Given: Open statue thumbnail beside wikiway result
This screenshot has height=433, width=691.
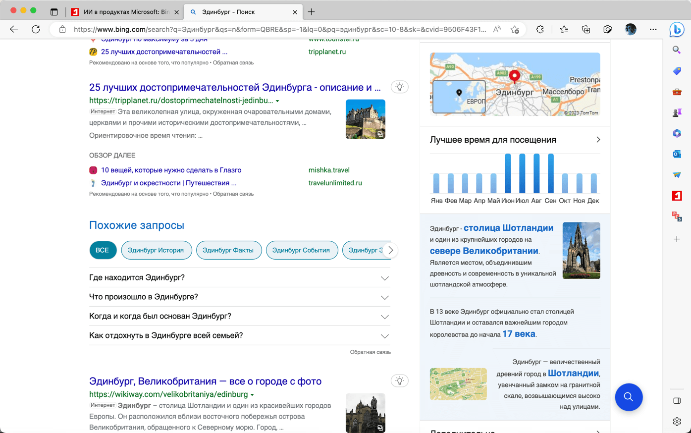Looking at the screenshot, I should [x=366, y=413].
